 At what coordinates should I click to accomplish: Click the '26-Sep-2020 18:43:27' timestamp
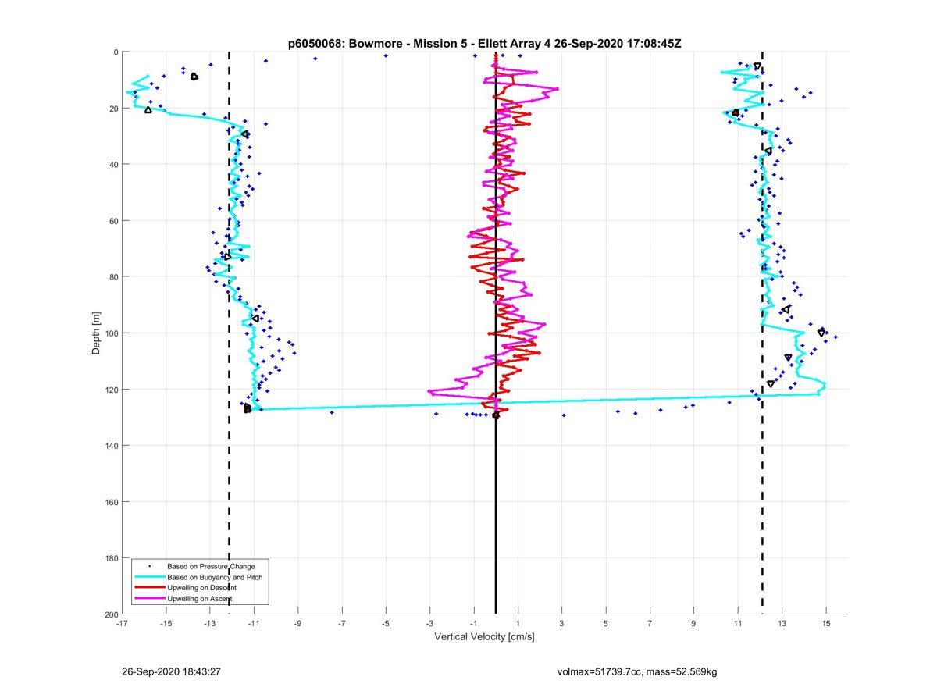pyautogui.click(x=171, y=671)
